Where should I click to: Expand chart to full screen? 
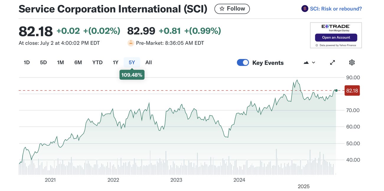pos(332,62)
